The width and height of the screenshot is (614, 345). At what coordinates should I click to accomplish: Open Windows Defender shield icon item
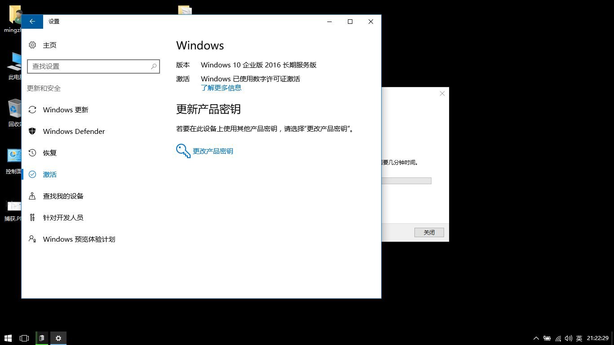[32, 131]
